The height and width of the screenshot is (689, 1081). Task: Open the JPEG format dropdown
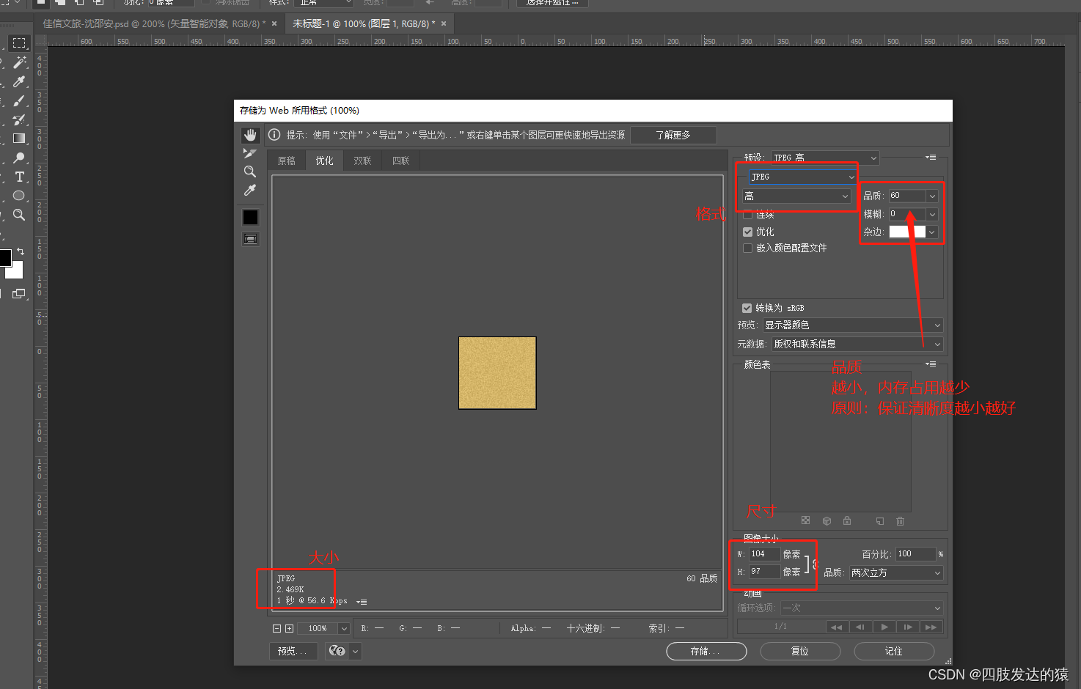(x=803, y=177)
